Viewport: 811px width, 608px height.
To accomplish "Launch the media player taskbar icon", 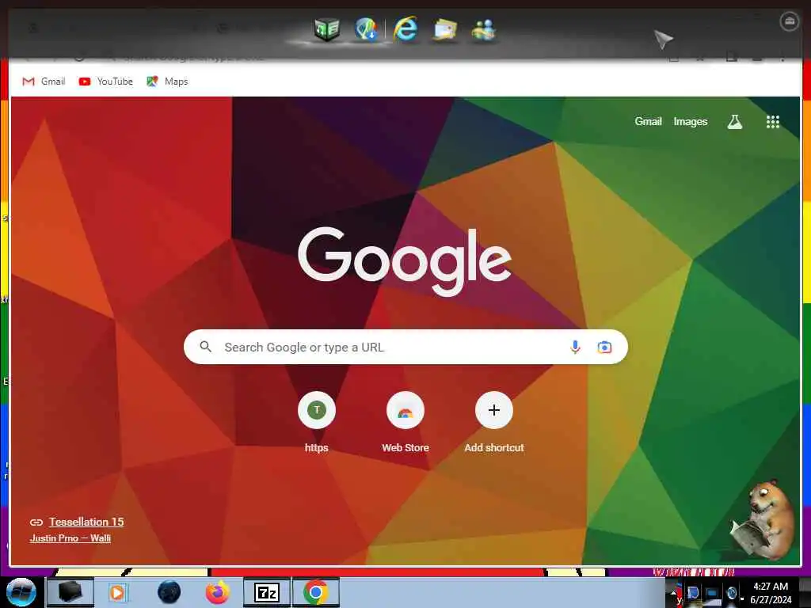I will click(x=119, y=592).
